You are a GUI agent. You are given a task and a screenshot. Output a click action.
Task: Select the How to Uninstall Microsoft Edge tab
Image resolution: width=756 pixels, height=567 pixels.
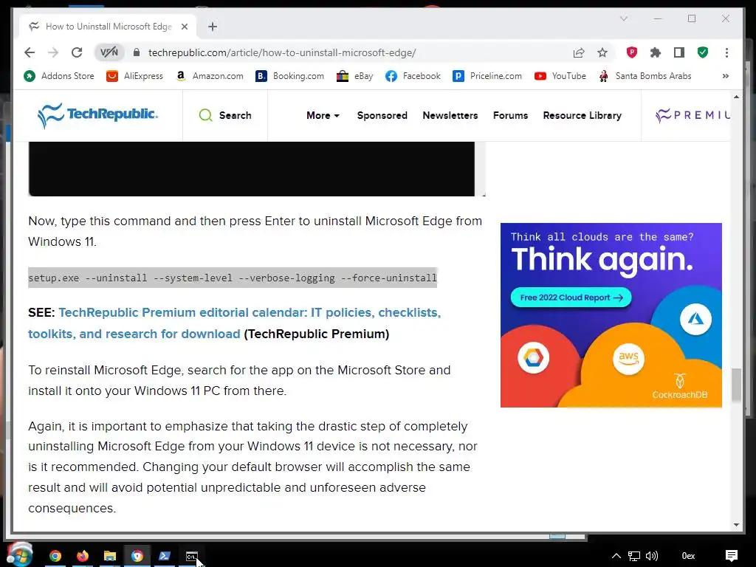pos(109,27)
